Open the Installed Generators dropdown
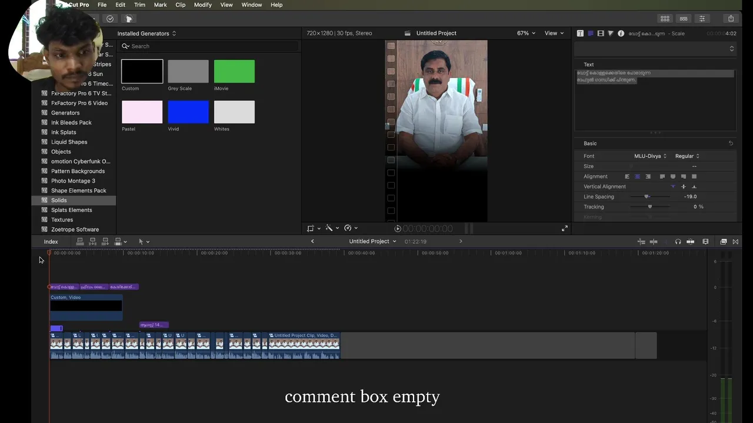The height and width of the screenshot is (423, 753). click(x=146, y=33)
